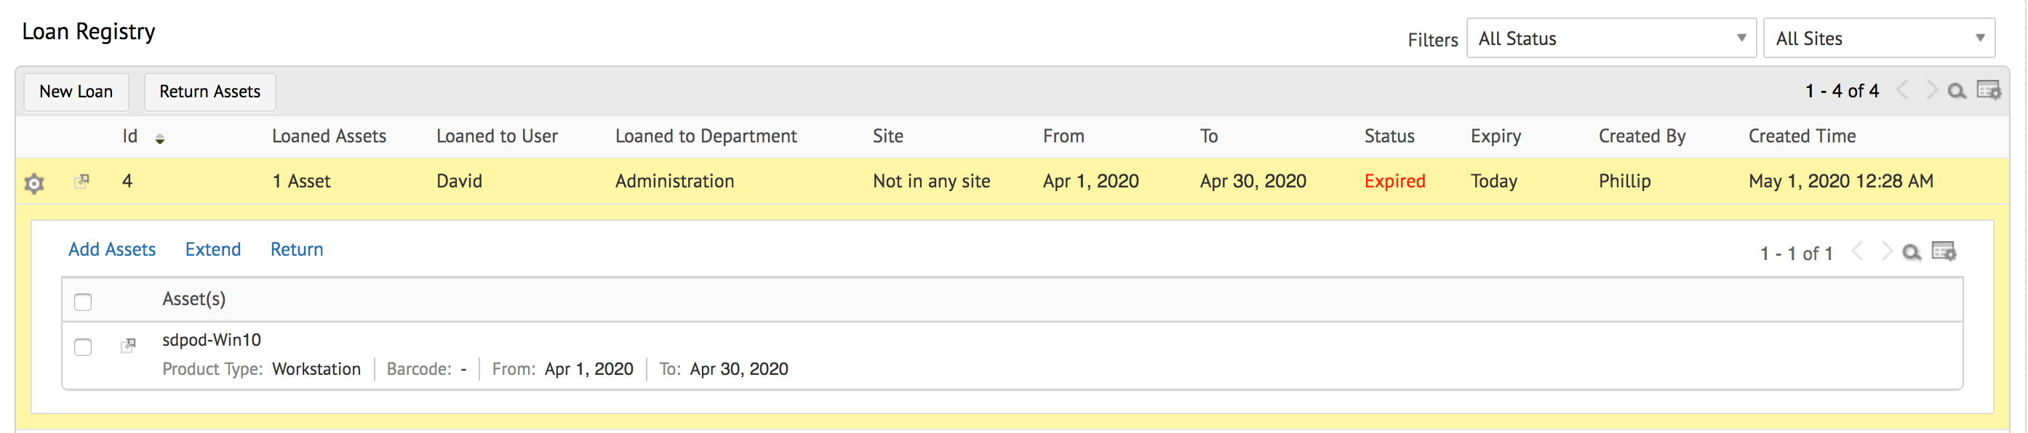Open column chooser in main toolbar

point(1989,91)
